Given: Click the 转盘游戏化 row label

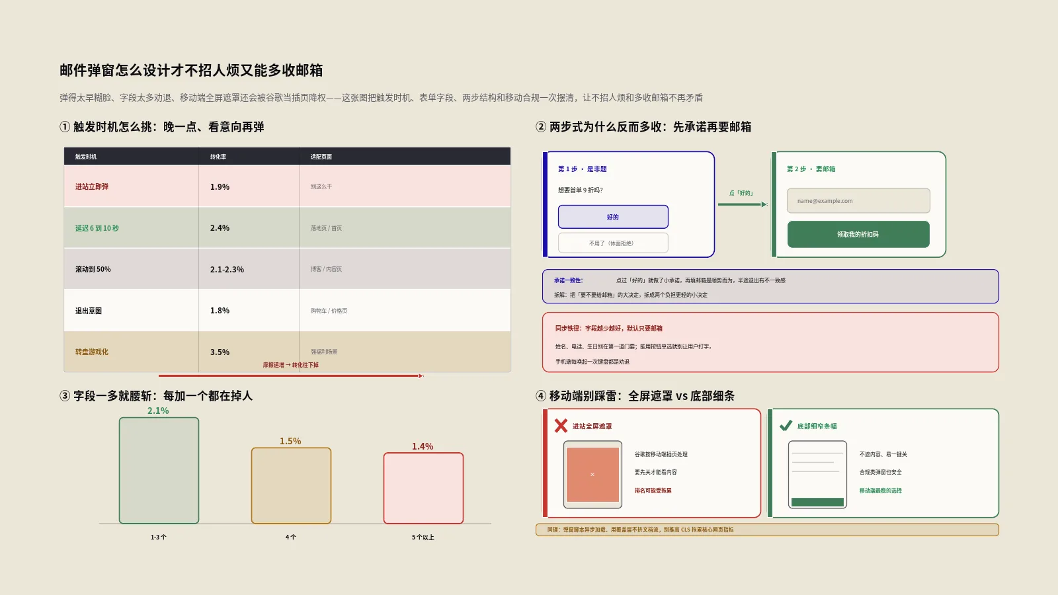Looking at the screenshot, I should click(x=92, y=352).
